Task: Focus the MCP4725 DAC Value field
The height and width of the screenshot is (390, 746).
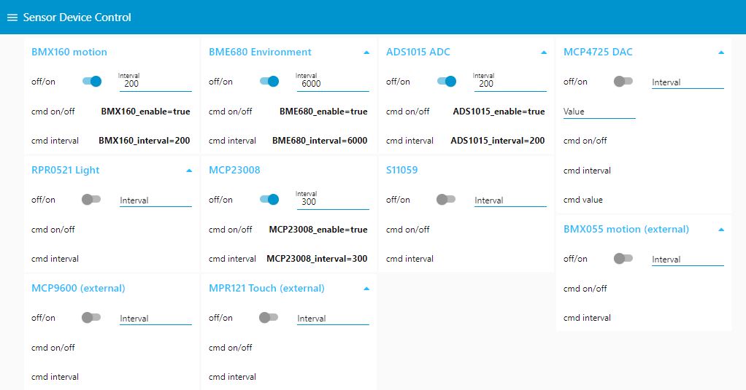Action: click(x=599, y=112)
